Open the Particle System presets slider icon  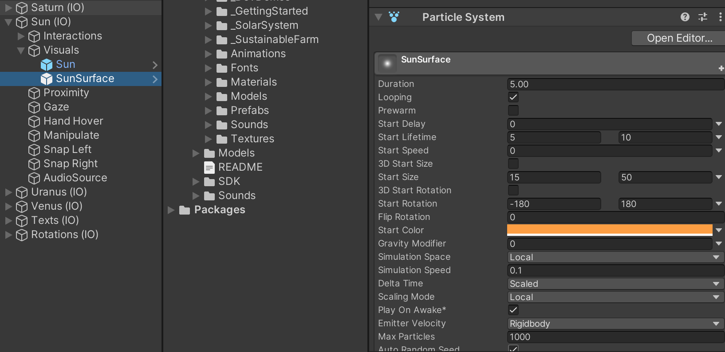[703, 17]
